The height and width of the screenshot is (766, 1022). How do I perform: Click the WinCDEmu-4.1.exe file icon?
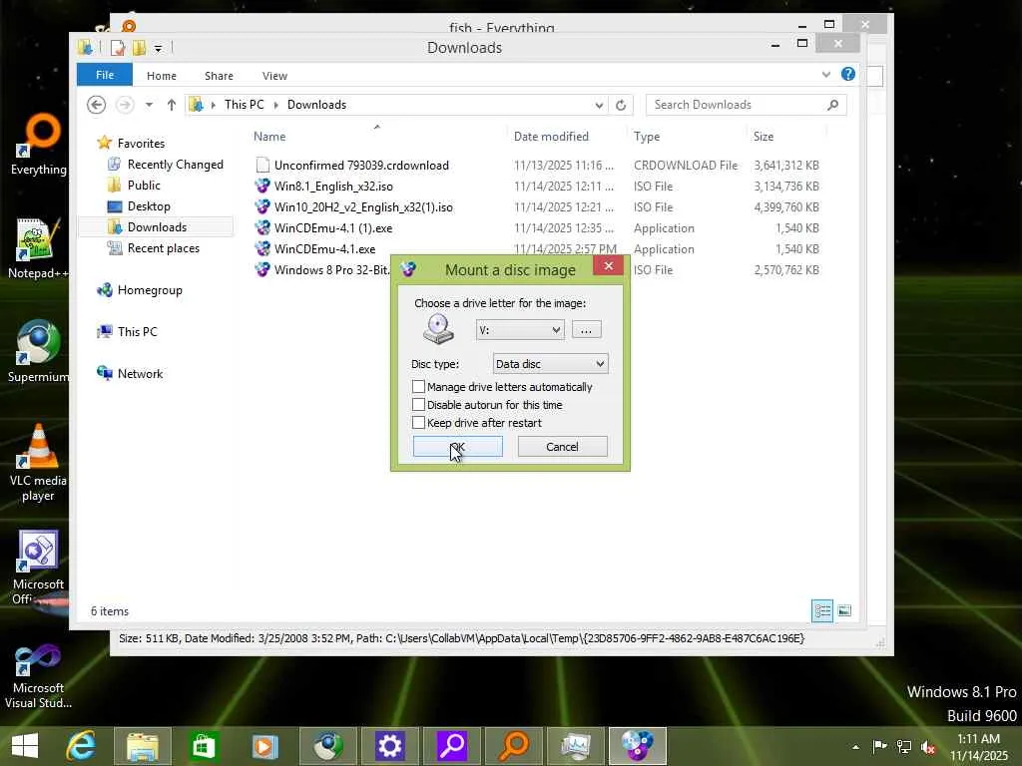(262, 248)
